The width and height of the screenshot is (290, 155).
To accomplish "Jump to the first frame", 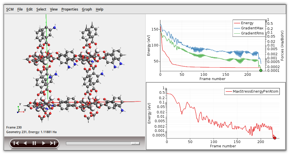I will click(16, 143).
